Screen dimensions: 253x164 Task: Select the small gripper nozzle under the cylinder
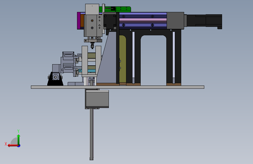[x=92, y=46]
